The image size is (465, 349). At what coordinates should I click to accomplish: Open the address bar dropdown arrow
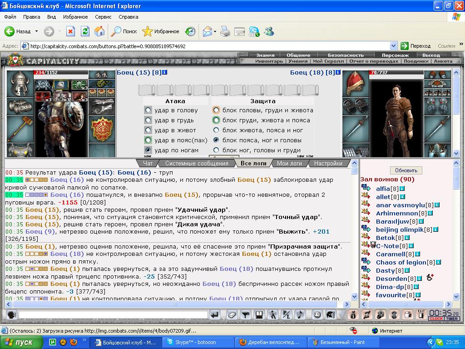(394, 46)
